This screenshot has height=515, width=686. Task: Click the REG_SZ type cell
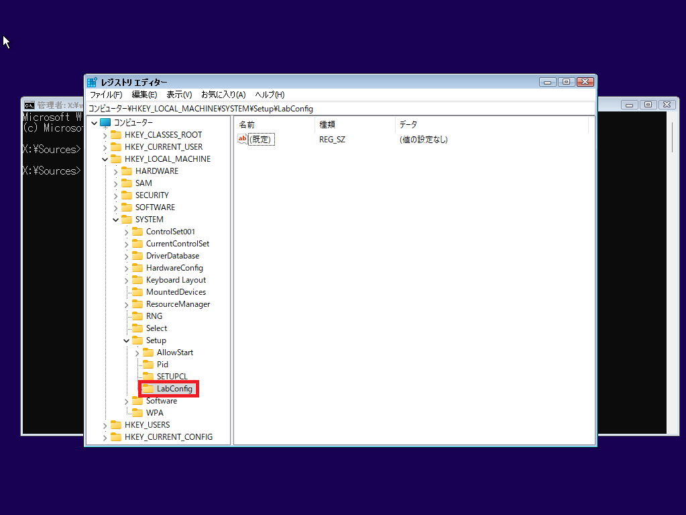click(332, 139)
